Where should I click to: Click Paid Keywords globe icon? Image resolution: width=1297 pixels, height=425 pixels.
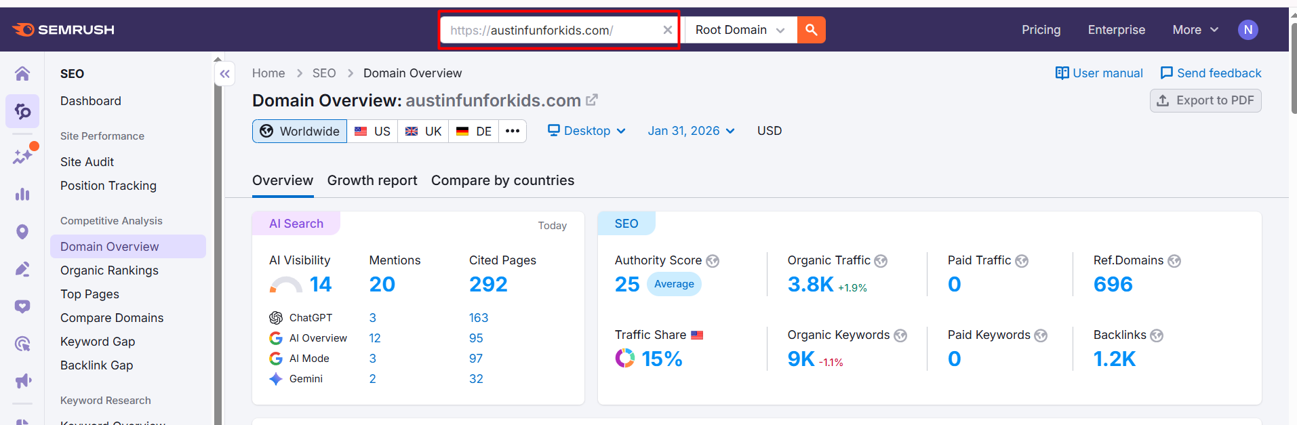tap(1041, 336)
